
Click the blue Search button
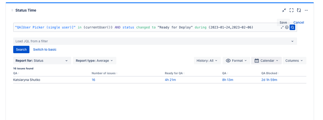pyautogui.click(x=21, y=50)
